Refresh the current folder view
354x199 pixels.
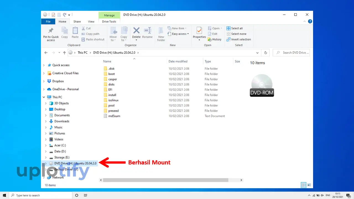click(265, 53)
